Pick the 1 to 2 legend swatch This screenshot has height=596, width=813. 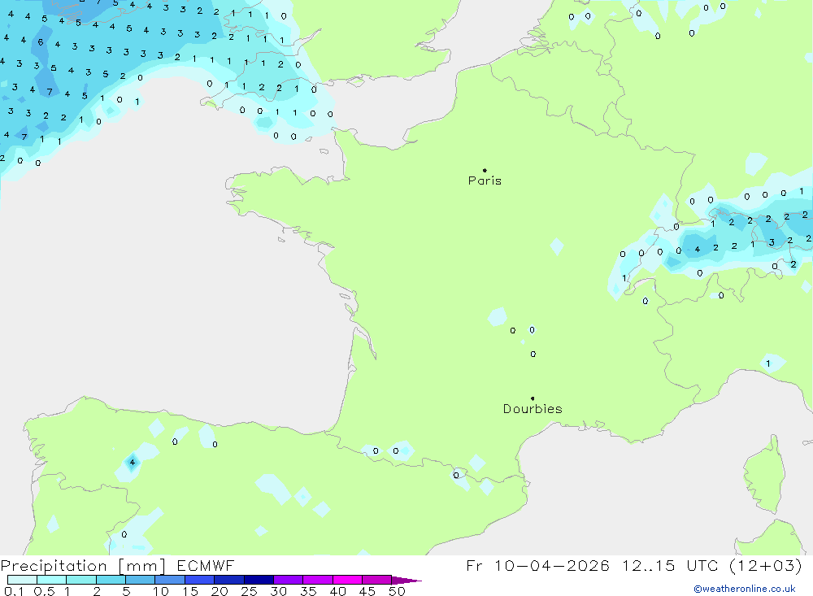81,580
